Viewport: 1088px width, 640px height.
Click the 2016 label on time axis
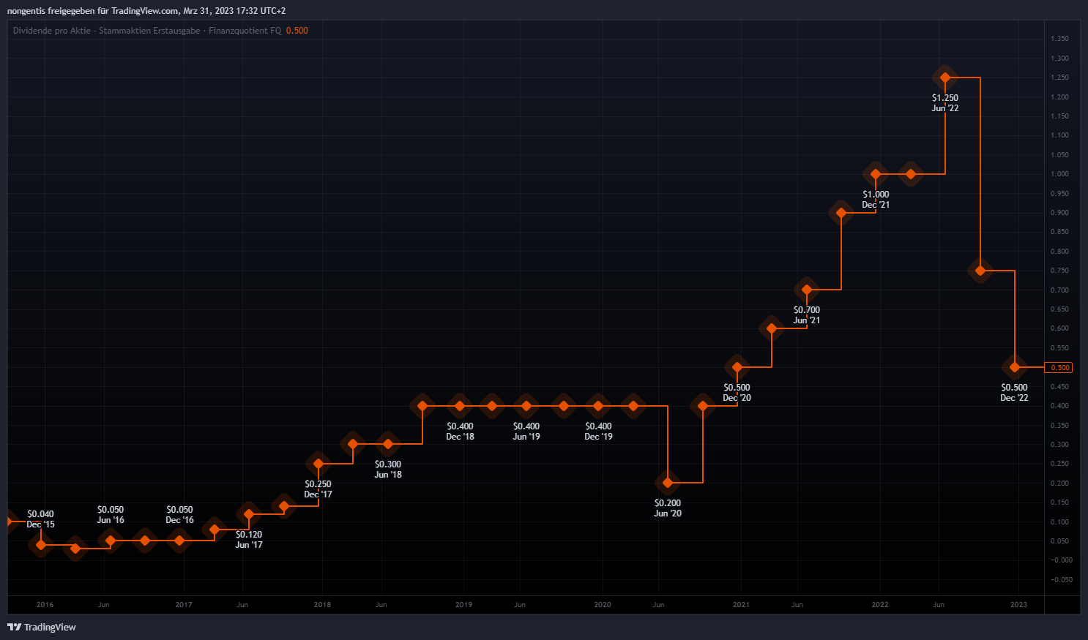pos(45,605)
